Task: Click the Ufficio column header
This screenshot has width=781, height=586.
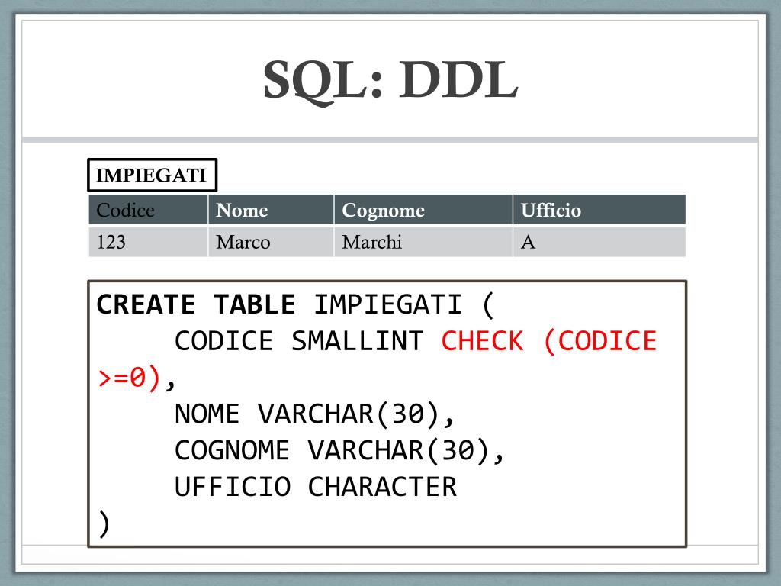Action: pyautogui.click(x=599, y=210)
